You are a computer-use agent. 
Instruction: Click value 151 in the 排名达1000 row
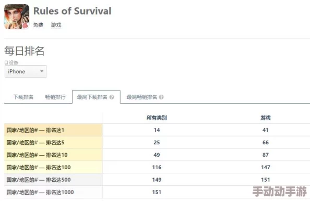157,192
